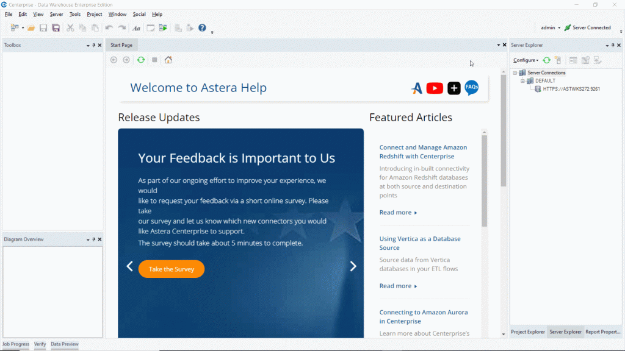Collapse the Server Connections tree node
This screenshot has height=351, width=625.
515,73
